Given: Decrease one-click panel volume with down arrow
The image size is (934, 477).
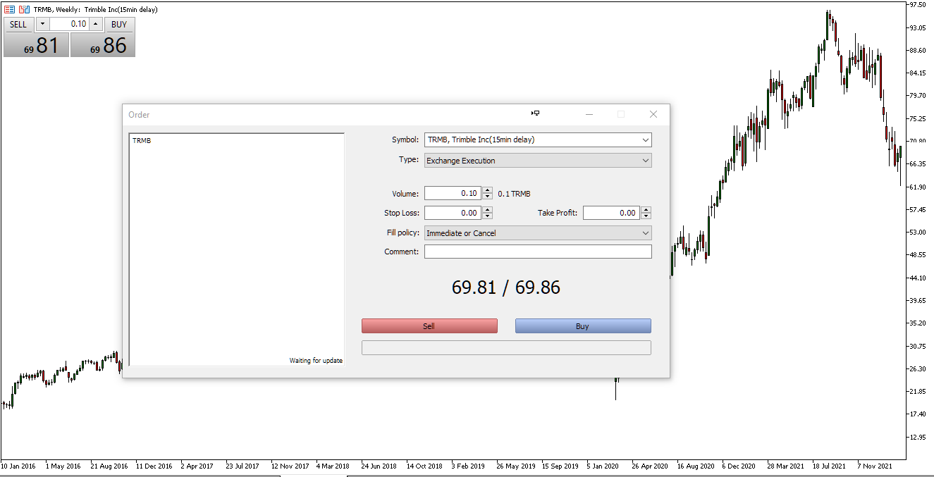Looking at the screenshot, I should click(x=42, y=24).
